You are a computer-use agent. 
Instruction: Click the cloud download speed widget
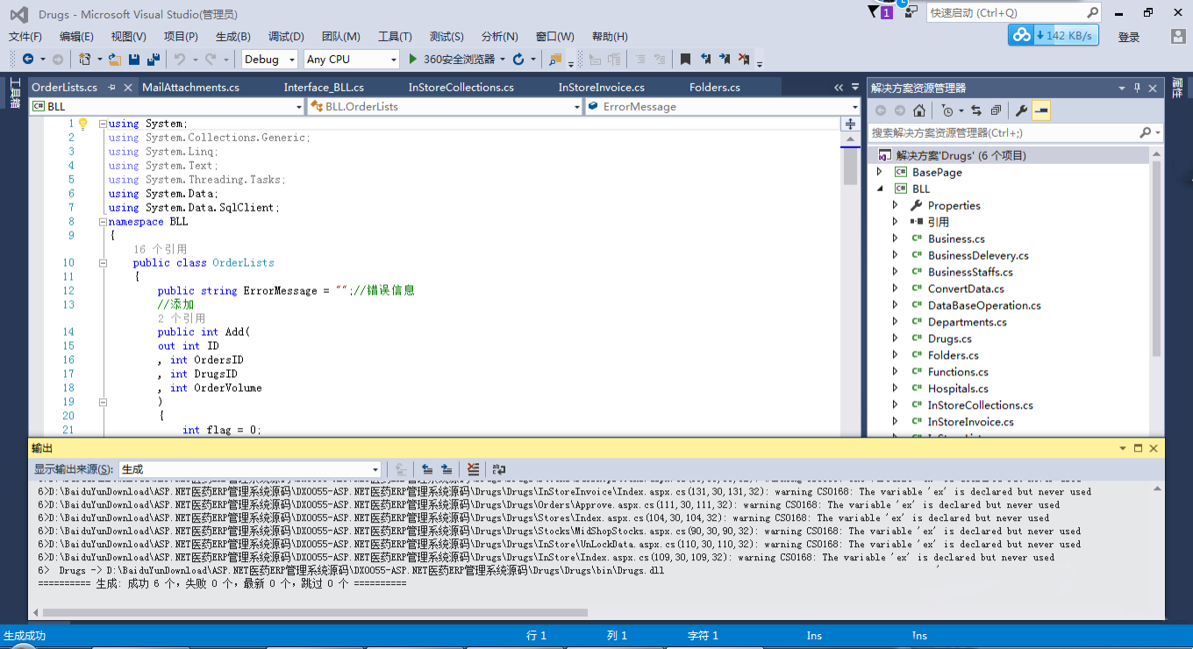point(1054,35)
